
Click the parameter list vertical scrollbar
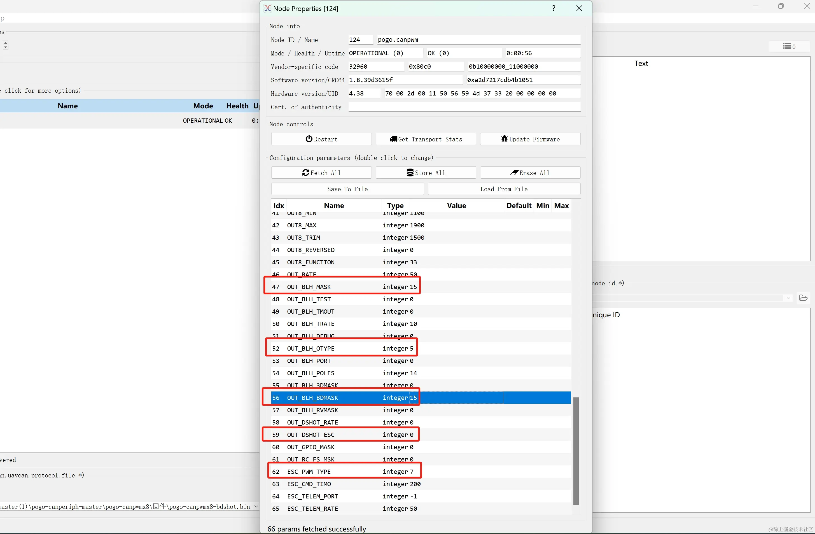pyautogui.click(x=576, y=451)
